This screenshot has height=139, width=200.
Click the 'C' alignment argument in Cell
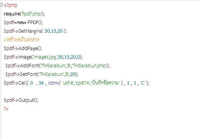click(x=143, y=83)
